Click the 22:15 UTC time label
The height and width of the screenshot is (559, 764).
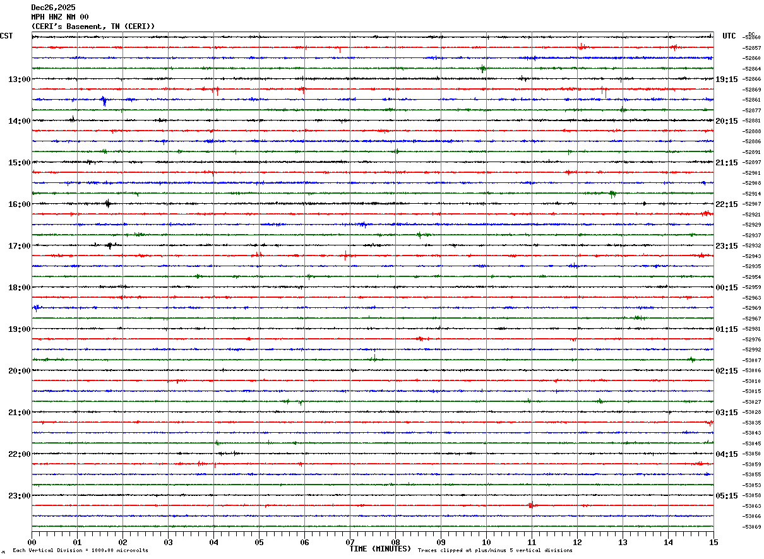tap(727, 204)
